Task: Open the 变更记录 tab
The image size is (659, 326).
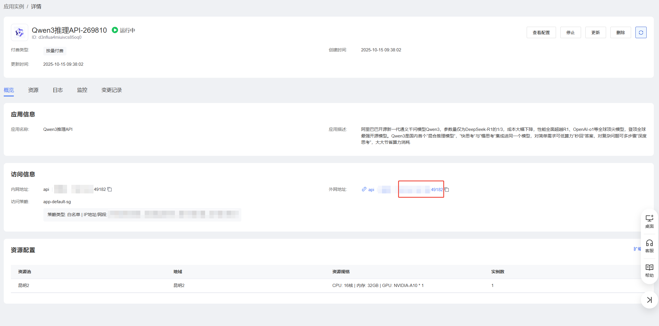Action: click(112, 90)
